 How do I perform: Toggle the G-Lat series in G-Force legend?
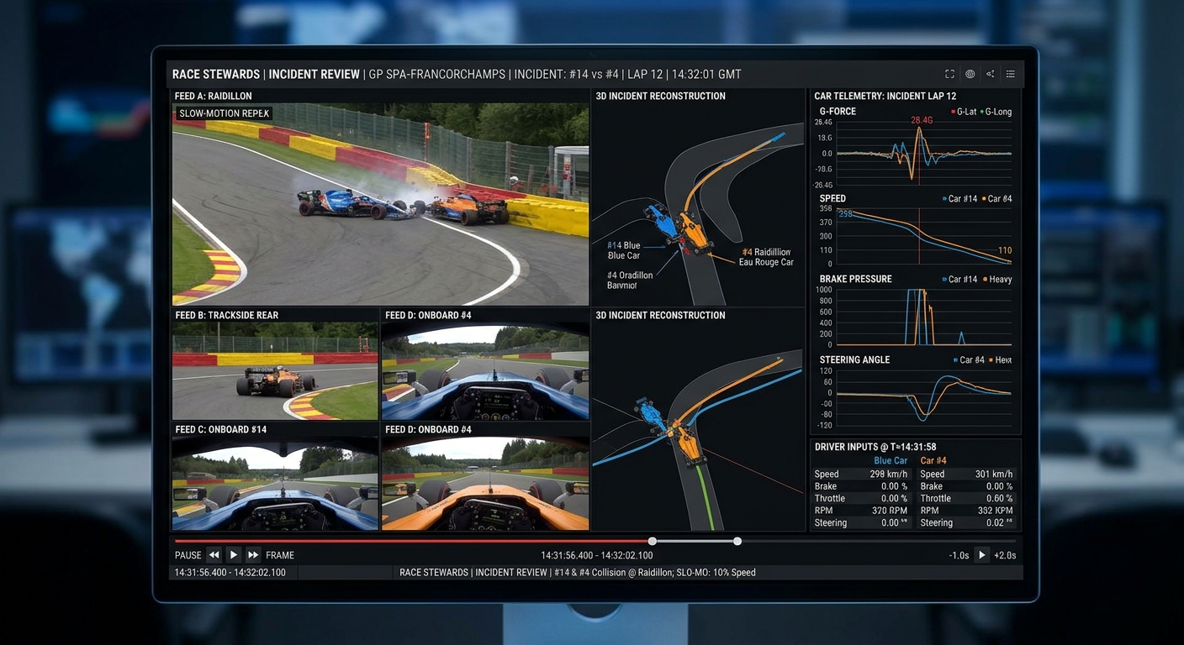(x=964, y=112)
